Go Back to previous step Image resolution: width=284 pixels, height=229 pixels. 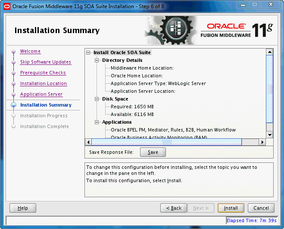click(x=174, y=208)
